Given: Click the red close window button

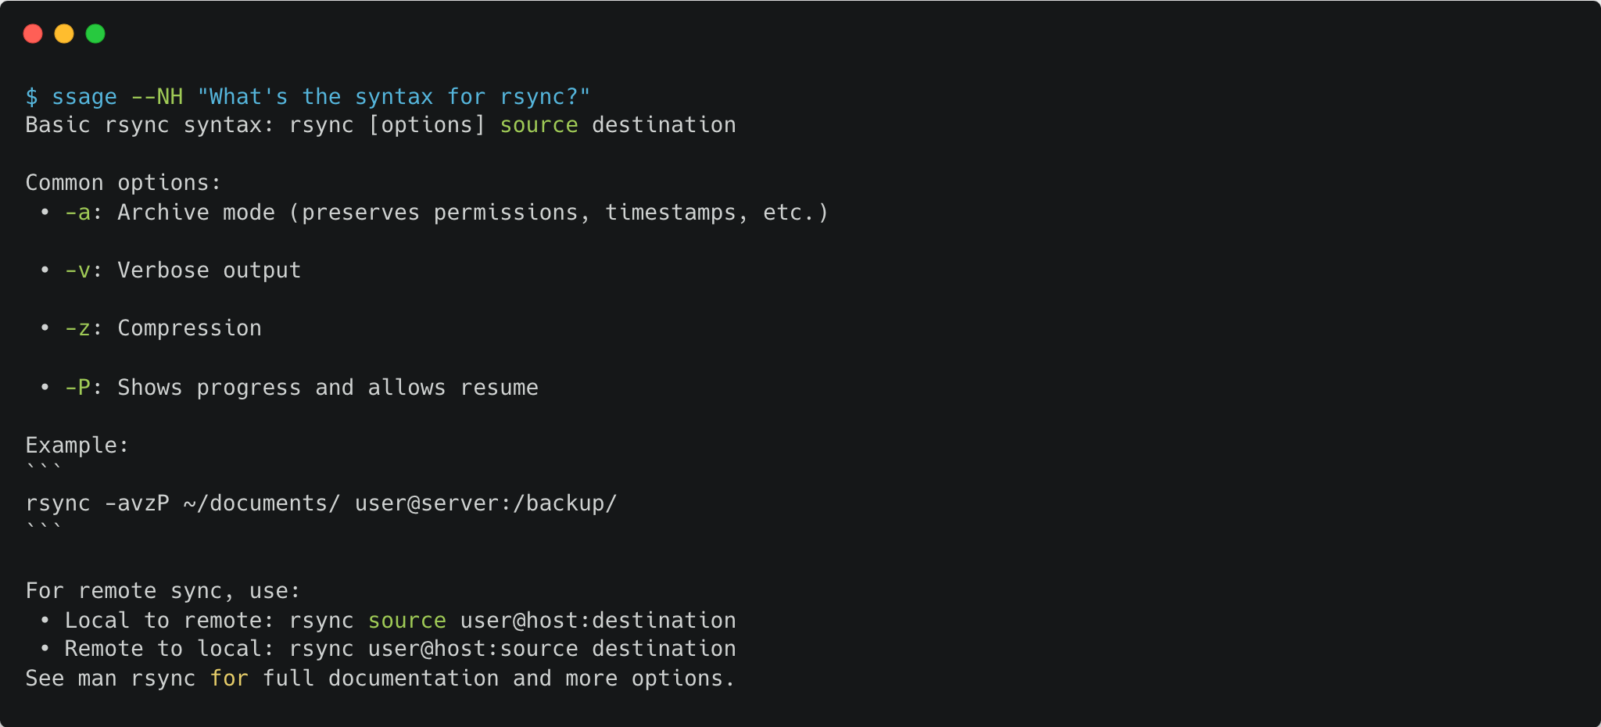Looking at the screenshot, I should click(33, 34).
